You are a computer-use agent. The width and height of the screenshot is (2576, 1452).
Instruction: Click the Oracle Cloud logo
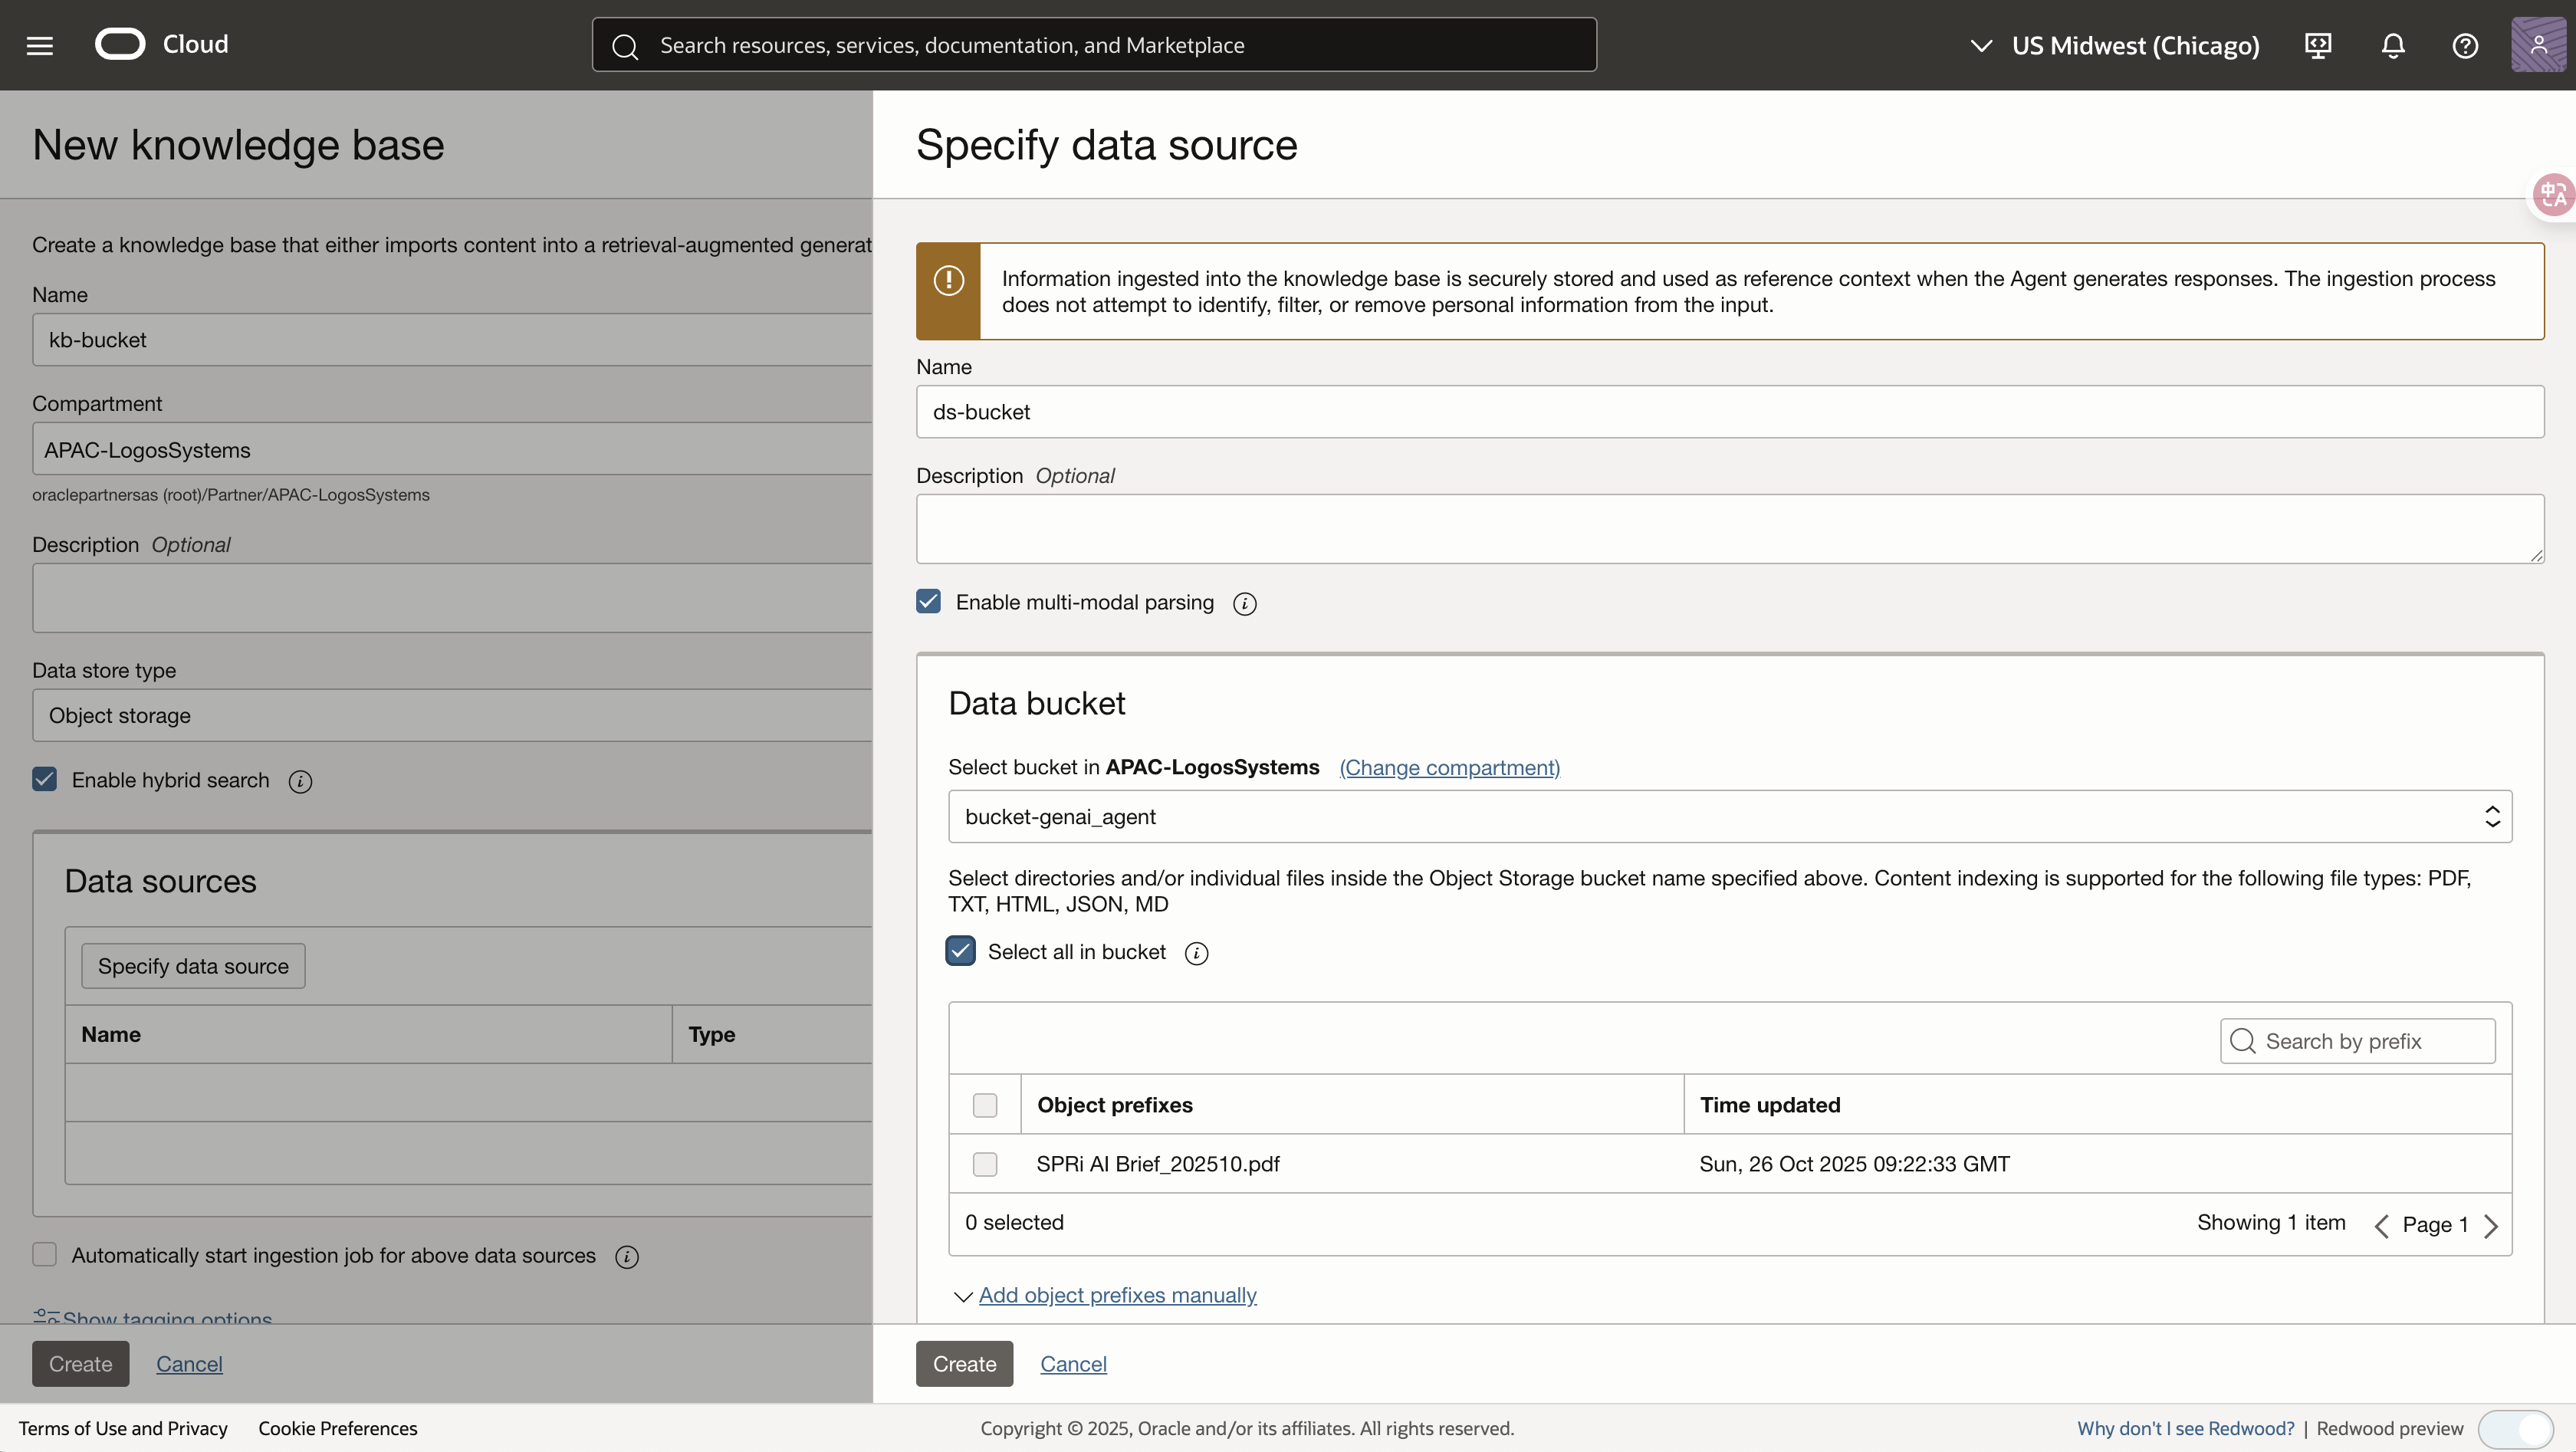[x=120, y=44]
